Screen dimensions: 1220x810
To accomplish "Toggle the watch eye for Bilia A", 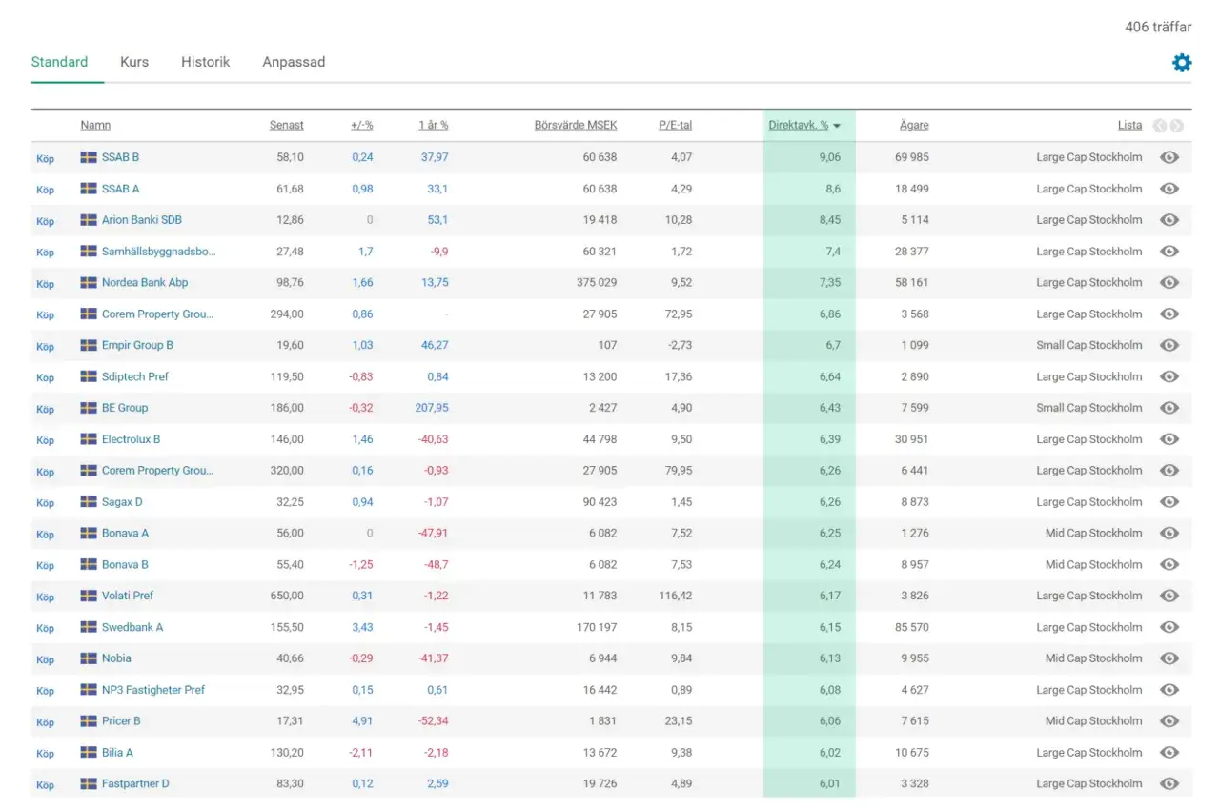I will (1169, 753).
